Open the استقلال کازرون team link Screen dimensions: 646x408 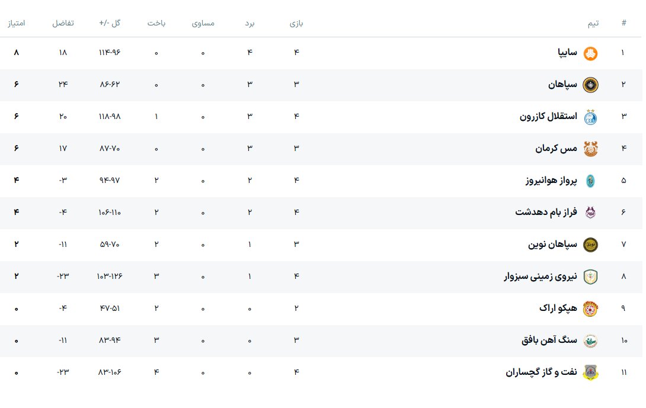pyautogui.click(x=548, y=117)
